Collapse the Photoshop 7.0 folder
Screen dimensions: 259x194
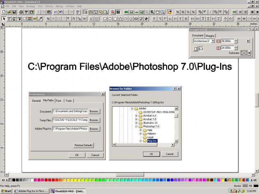click(x=136, y=127)
